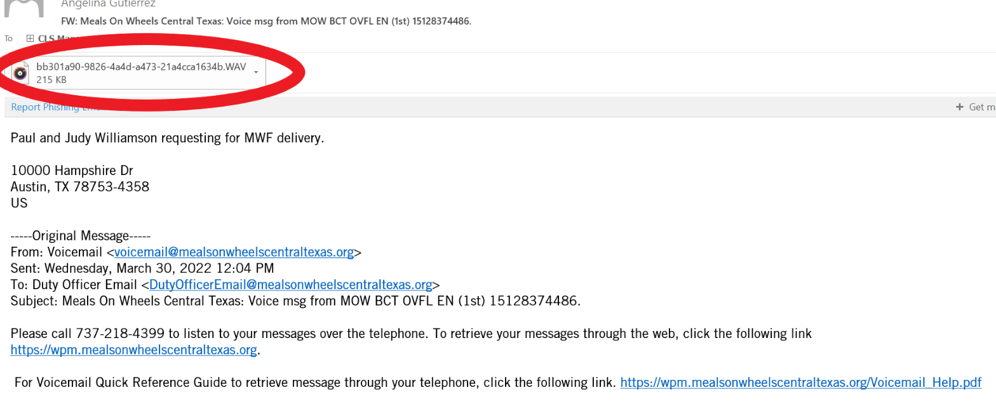The height and width of the screenshot is (404, 996).
Task: Open the attachment options dropdown arrow
Action: [256, 72]
